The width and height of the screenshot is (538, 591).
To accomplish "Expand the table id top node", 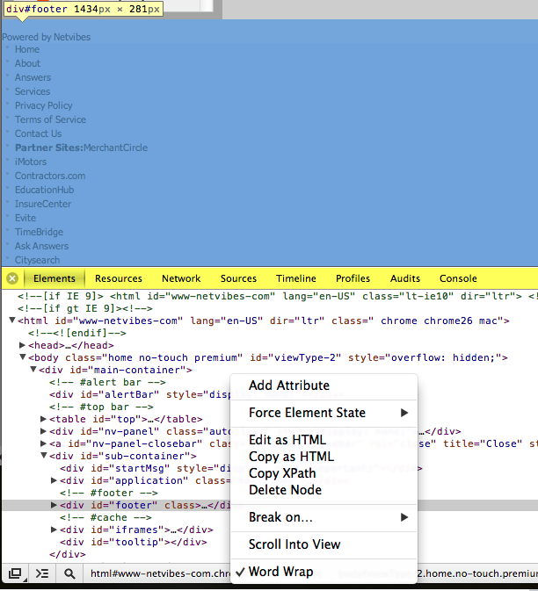I will tap(43, 419).
